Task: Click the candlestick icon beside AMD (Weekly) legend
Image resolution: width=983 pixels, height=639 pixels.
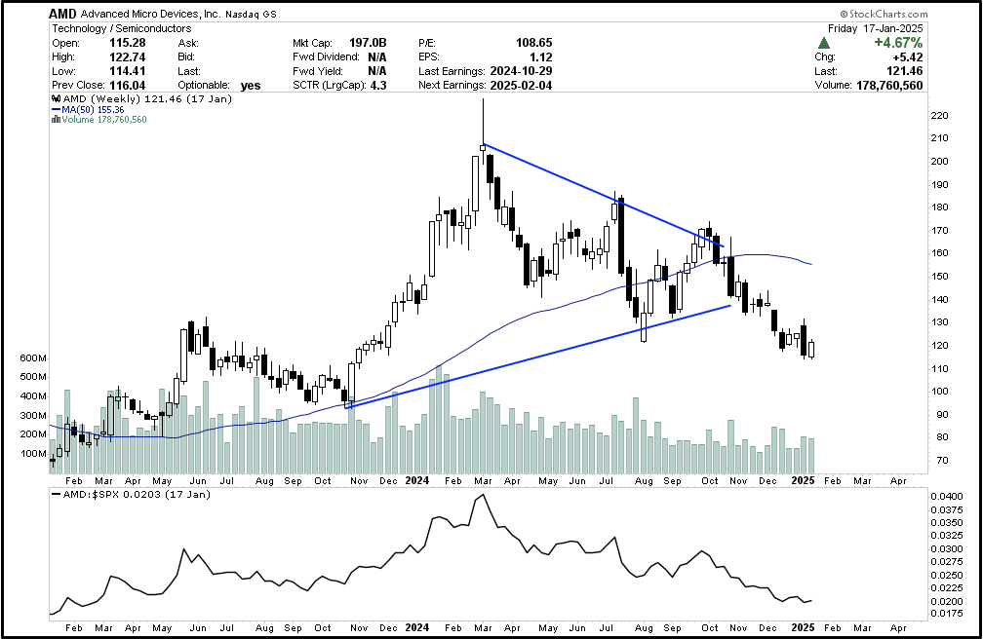Action: (x=56, y=99)
